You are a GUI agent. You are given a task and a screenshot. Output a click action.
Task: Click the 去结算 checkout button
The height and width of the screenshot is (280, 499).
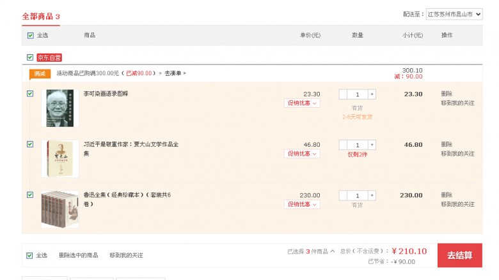[x=459, y=255]
